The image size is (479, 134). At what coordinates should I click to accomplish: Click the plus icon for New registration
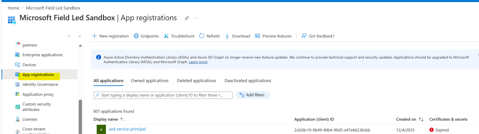click(95, 36)
